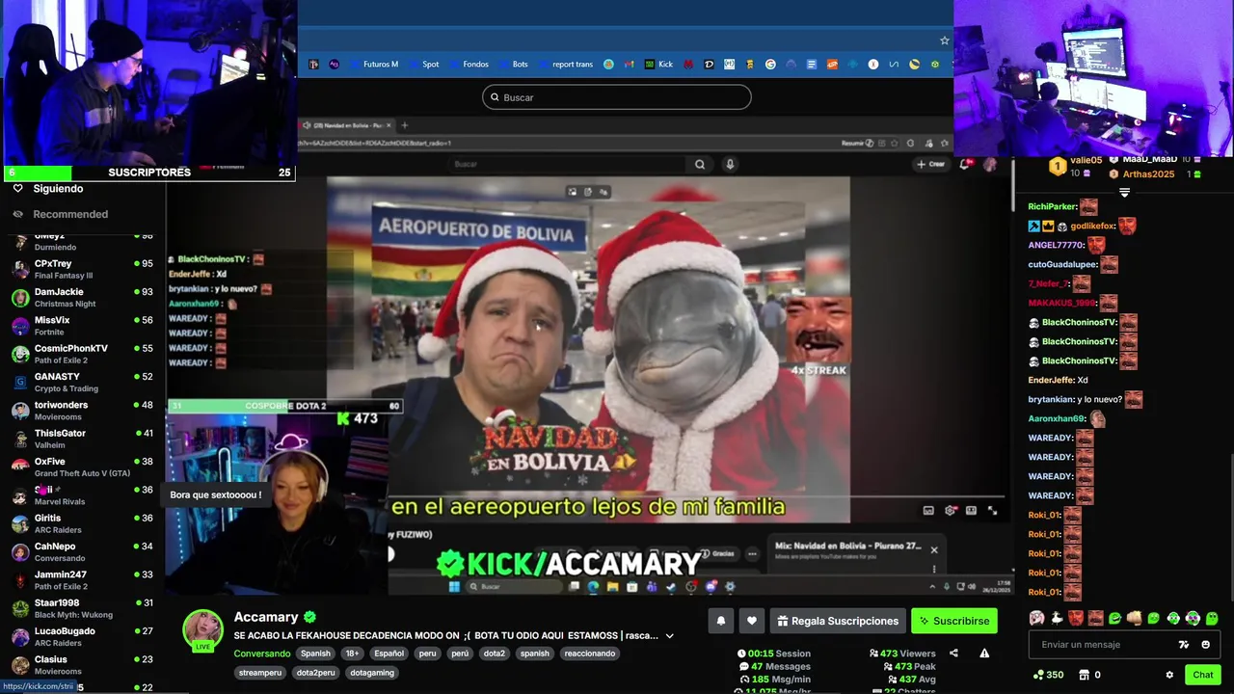Click the report warning triangle icon
The image size is (1234, 694).
pos(984,654)
